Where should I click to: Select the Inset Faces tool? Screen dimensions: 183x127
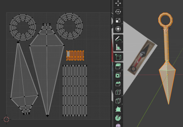118,75
